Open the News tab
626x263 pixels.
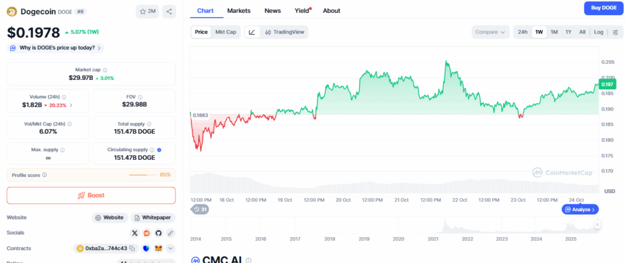coord(273,10)
